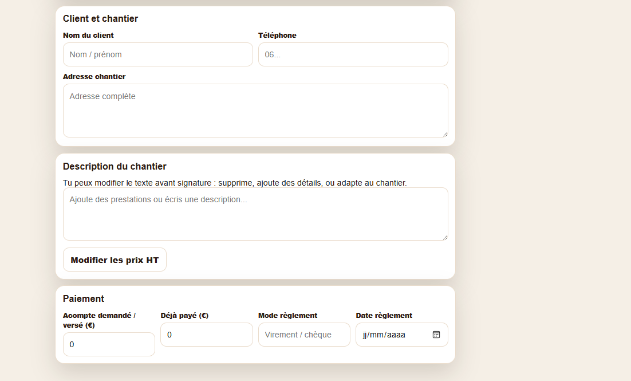Image resolution: width=631 pixels, height=381 pixels.
Task: Open the calendar picker icon in Date règlement
Action: click(x=436, y=335)
